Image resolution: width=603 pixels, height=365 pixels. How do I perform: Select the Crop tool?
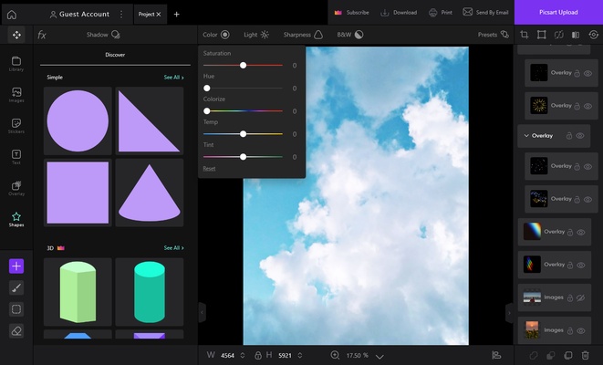pos(525,35)
